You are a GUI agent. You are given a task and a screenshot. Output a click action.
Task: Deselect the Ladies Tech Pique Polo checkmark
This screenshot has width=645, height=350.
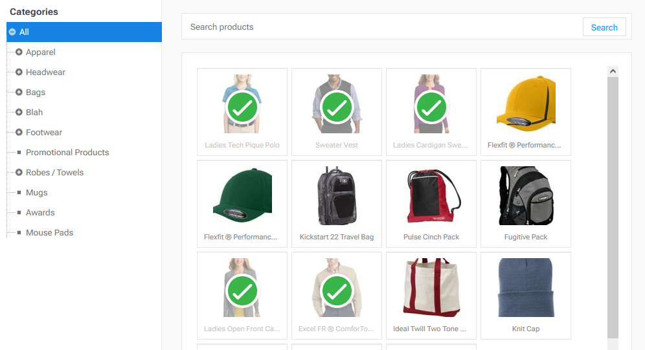(x=242, y=107)
